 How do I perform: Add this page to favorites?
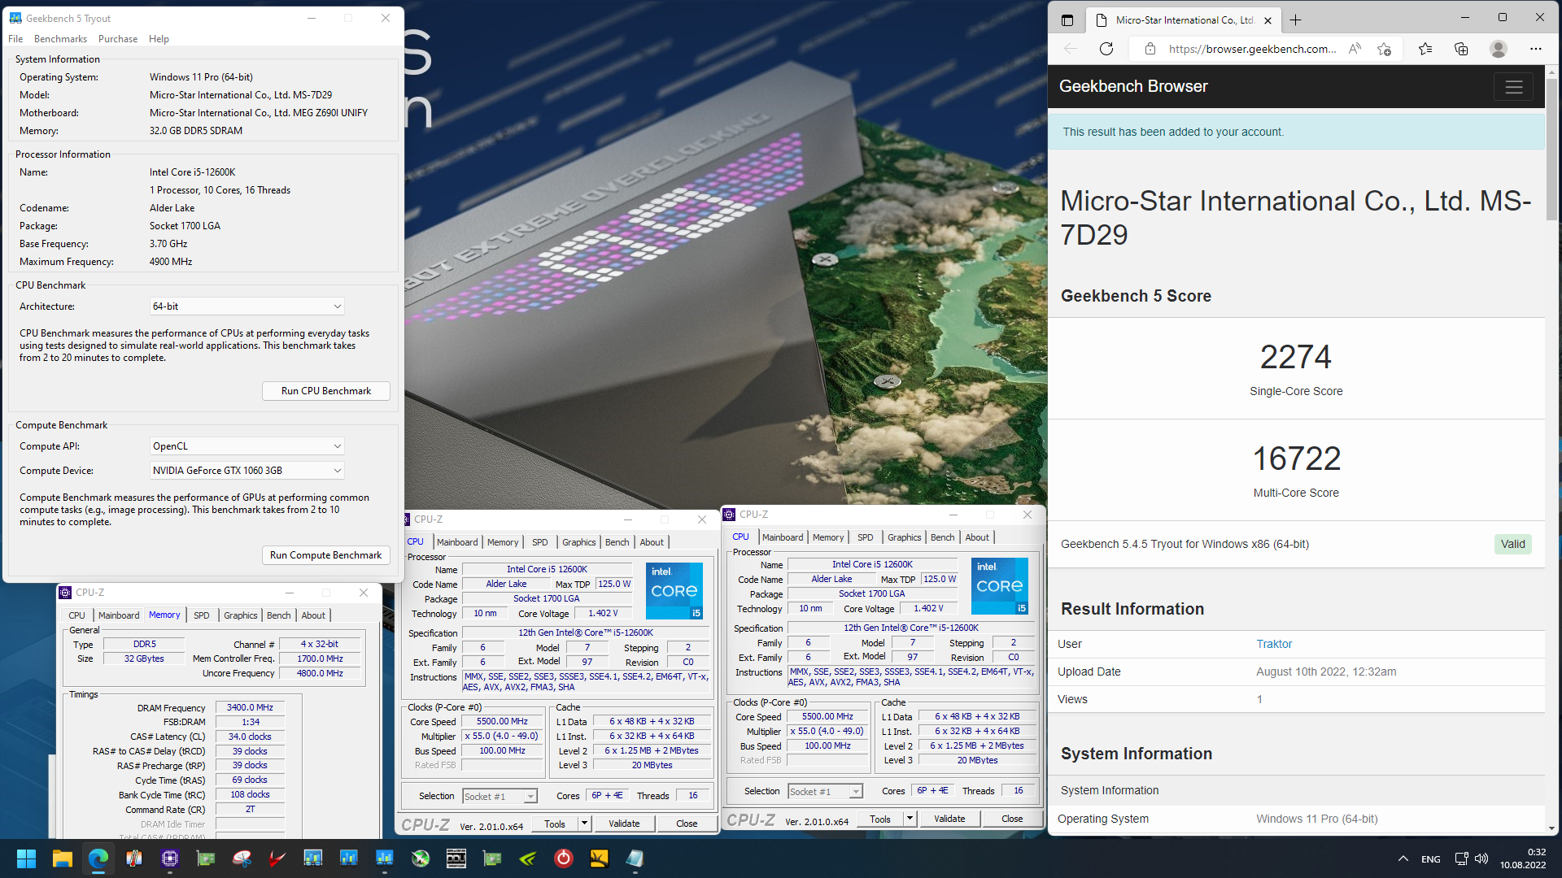[x=1384, y=49]
